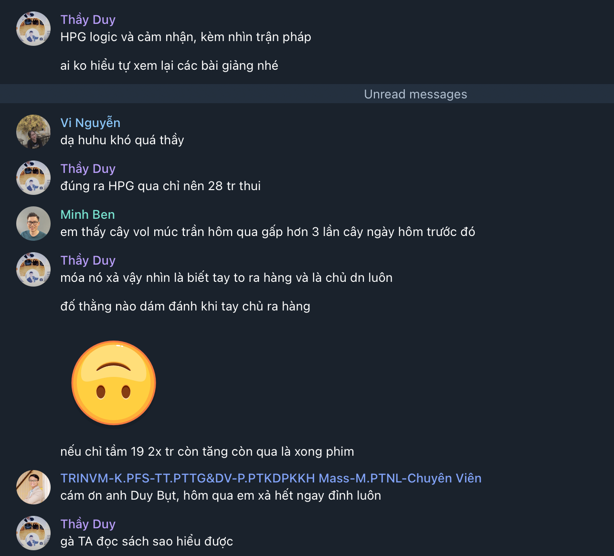Screen dimensions: 614x556
Task: Click the large upside-down face emoji
Action: (114, 383)
